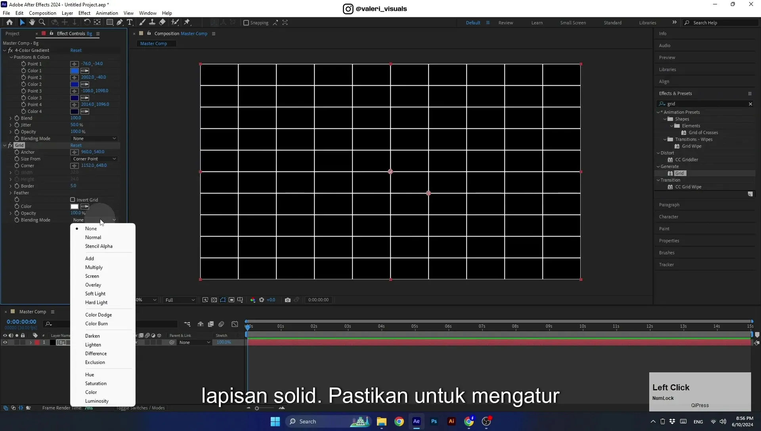Choose Stencil Alpha blending mode

click(x=99, y=246)
